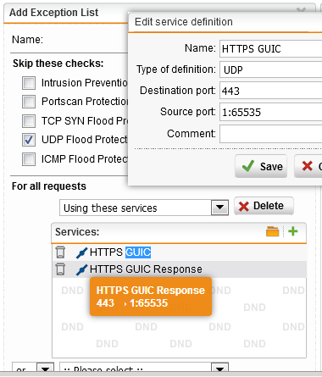This screenshot has width=322, height=377.
Task: Click the 'Add Exception List' title
Action: [x=53, y=13]
